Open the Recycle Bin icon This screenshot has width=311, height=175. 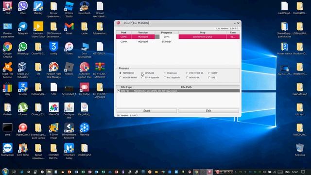[x=300, y=150]
